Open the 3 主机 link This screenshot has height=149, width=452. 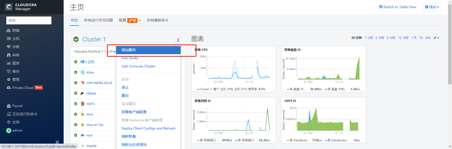click(87, 62)
